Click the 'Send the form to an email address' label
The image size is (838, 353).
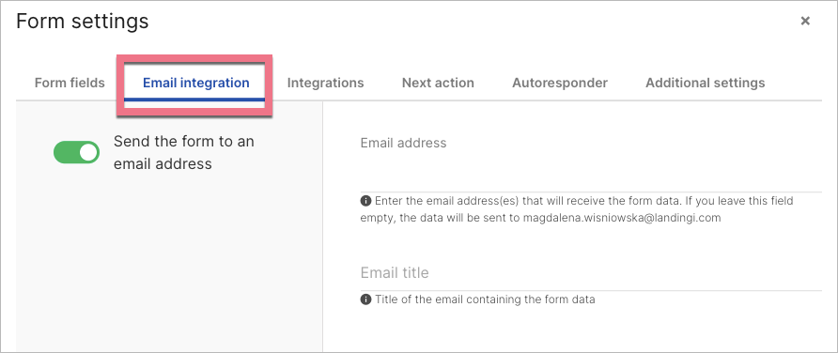tap(184, 152)
